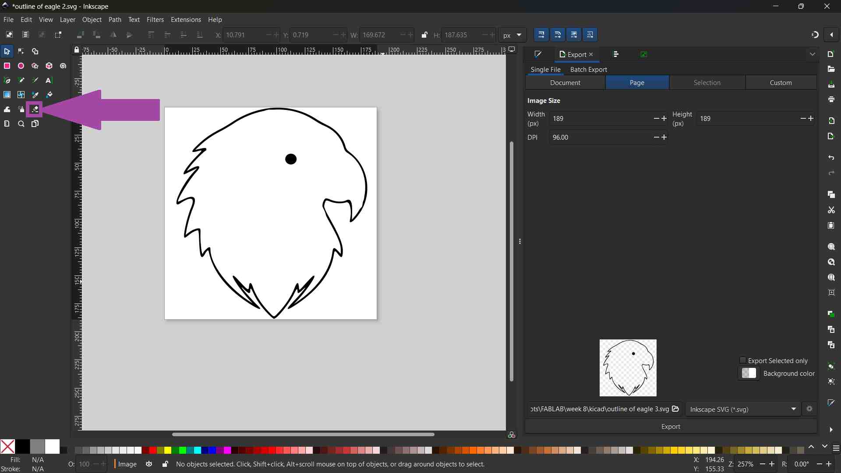
Task: Choose the Paint Bucket tool
Action: 49,95
